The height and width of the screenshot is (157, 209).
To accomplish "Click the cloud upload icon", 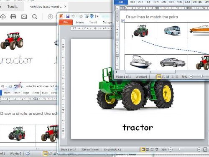I will point(3,17).
